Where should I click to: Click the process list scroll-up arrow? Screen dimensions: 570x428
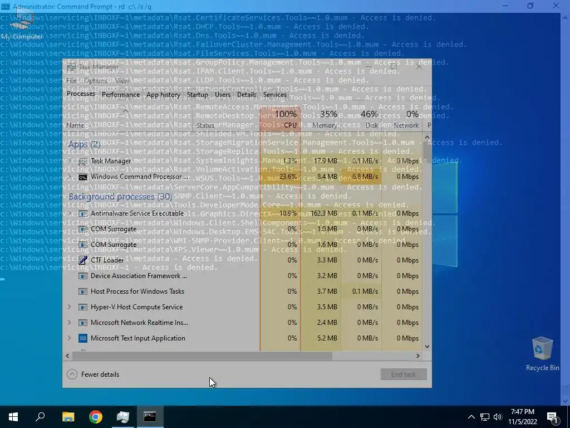pyautogui.click(x=427, y=138)
